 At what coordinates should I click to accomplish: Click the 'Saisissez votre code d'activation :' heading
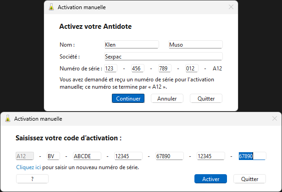coord(68,138)
